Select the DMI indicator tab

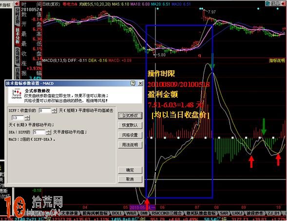[x=144, y=213]
